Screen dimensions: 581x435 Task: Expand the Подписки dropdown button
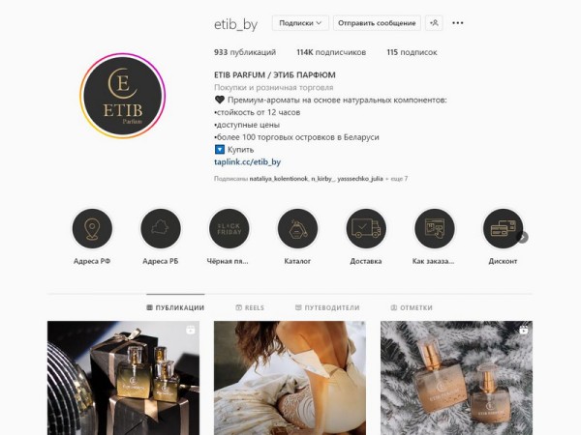(300, 23)
